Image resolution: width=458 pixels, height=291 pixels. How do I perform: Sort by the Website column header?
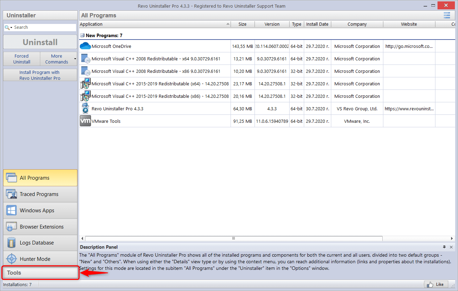[409, 24]
